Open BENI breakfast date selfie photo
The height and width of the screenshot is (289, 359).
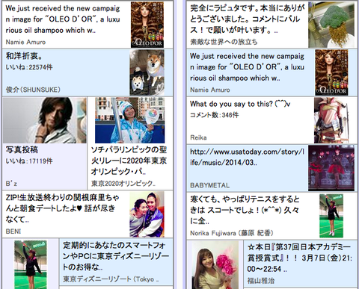tap(147, 214)
